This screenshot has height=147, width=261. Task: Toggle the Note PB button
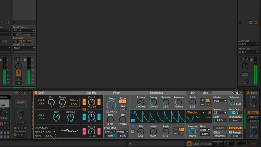tap(235, 128)
